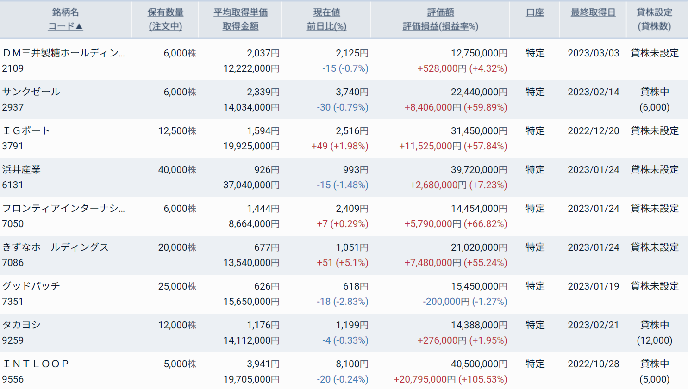Image resolution: width=688 pixels, height=389 pixels.
Task: Click the +11,525,000円 (+57.84%) profit value
Action: click(453, 146)
